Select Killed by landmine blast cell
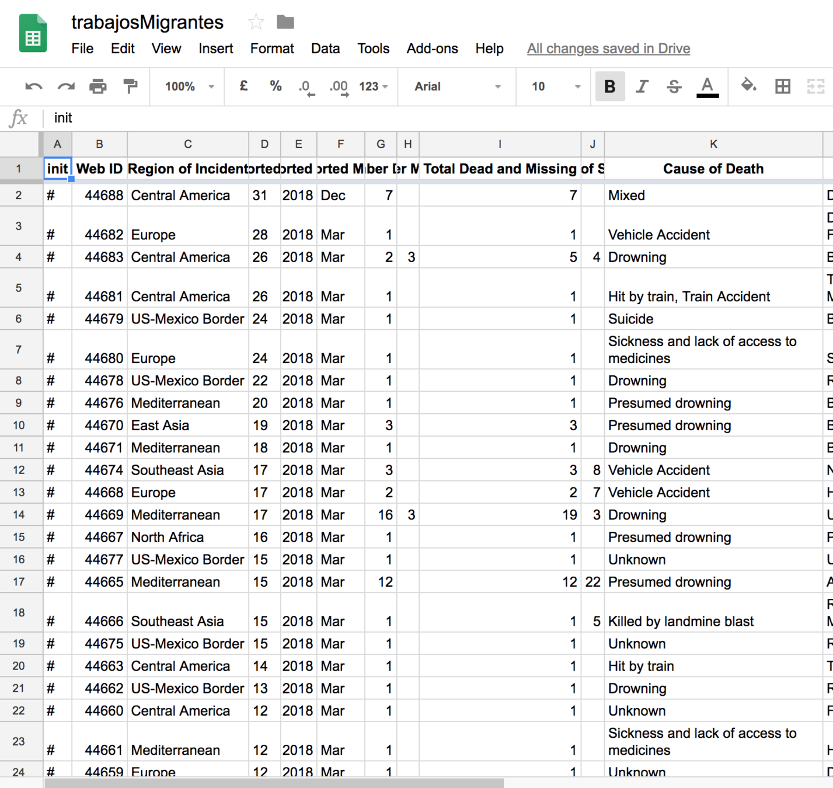833x788 pixels. tap(713, 613)
